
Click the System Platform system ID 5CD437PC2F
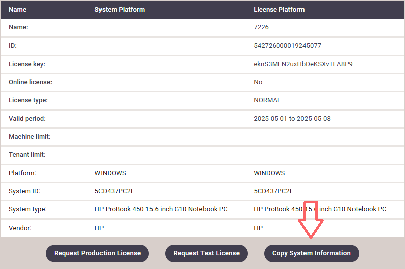tap(115, 191)
